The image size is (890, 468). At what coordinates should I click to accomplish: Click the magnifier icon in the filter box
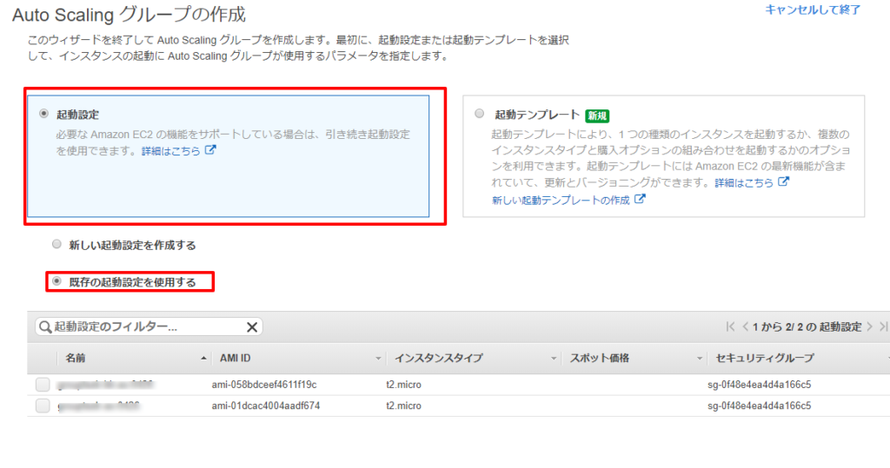pyautogui.click(x=45, y=327)
